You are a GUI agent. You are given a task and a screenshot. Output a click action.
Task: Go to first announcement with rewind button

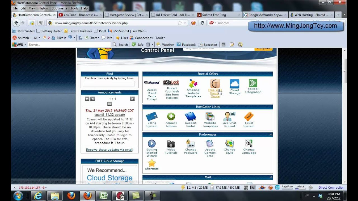coord(87,99)
